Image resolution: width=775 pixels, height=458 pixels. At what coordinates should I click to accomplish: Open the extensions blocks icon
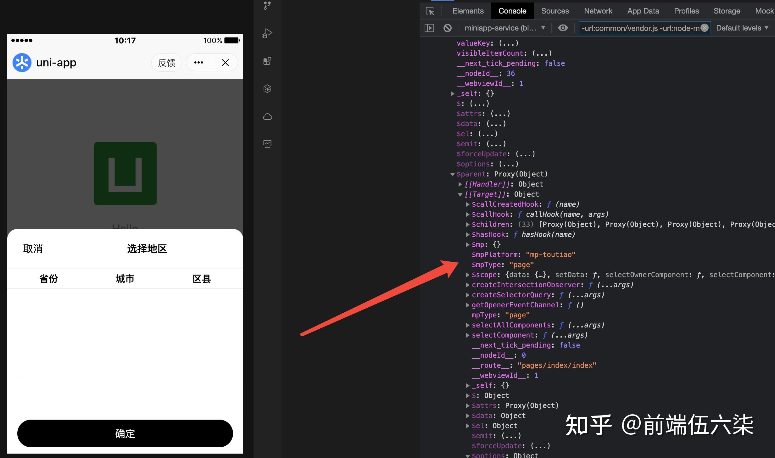pos(267,61)
